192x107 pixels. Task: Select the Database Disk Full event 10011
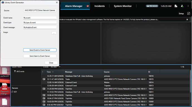click(x=115, y=92)
